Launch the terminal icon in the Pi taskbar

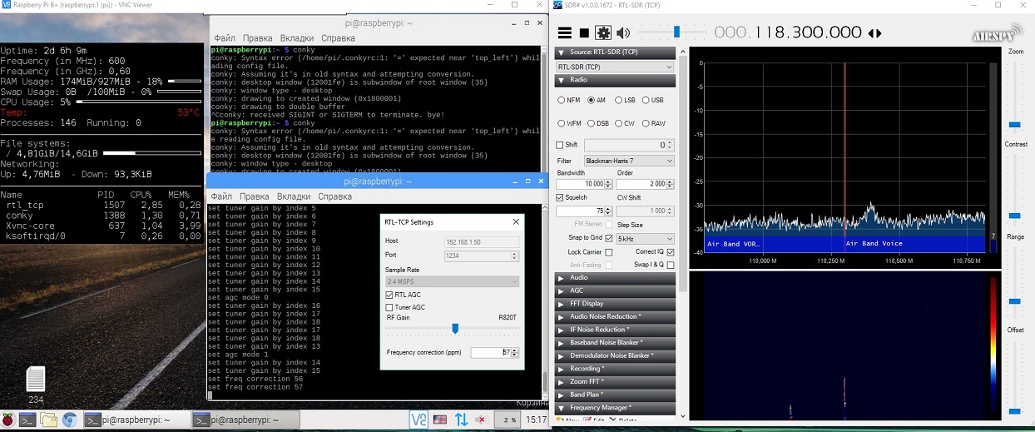(28, 420)
